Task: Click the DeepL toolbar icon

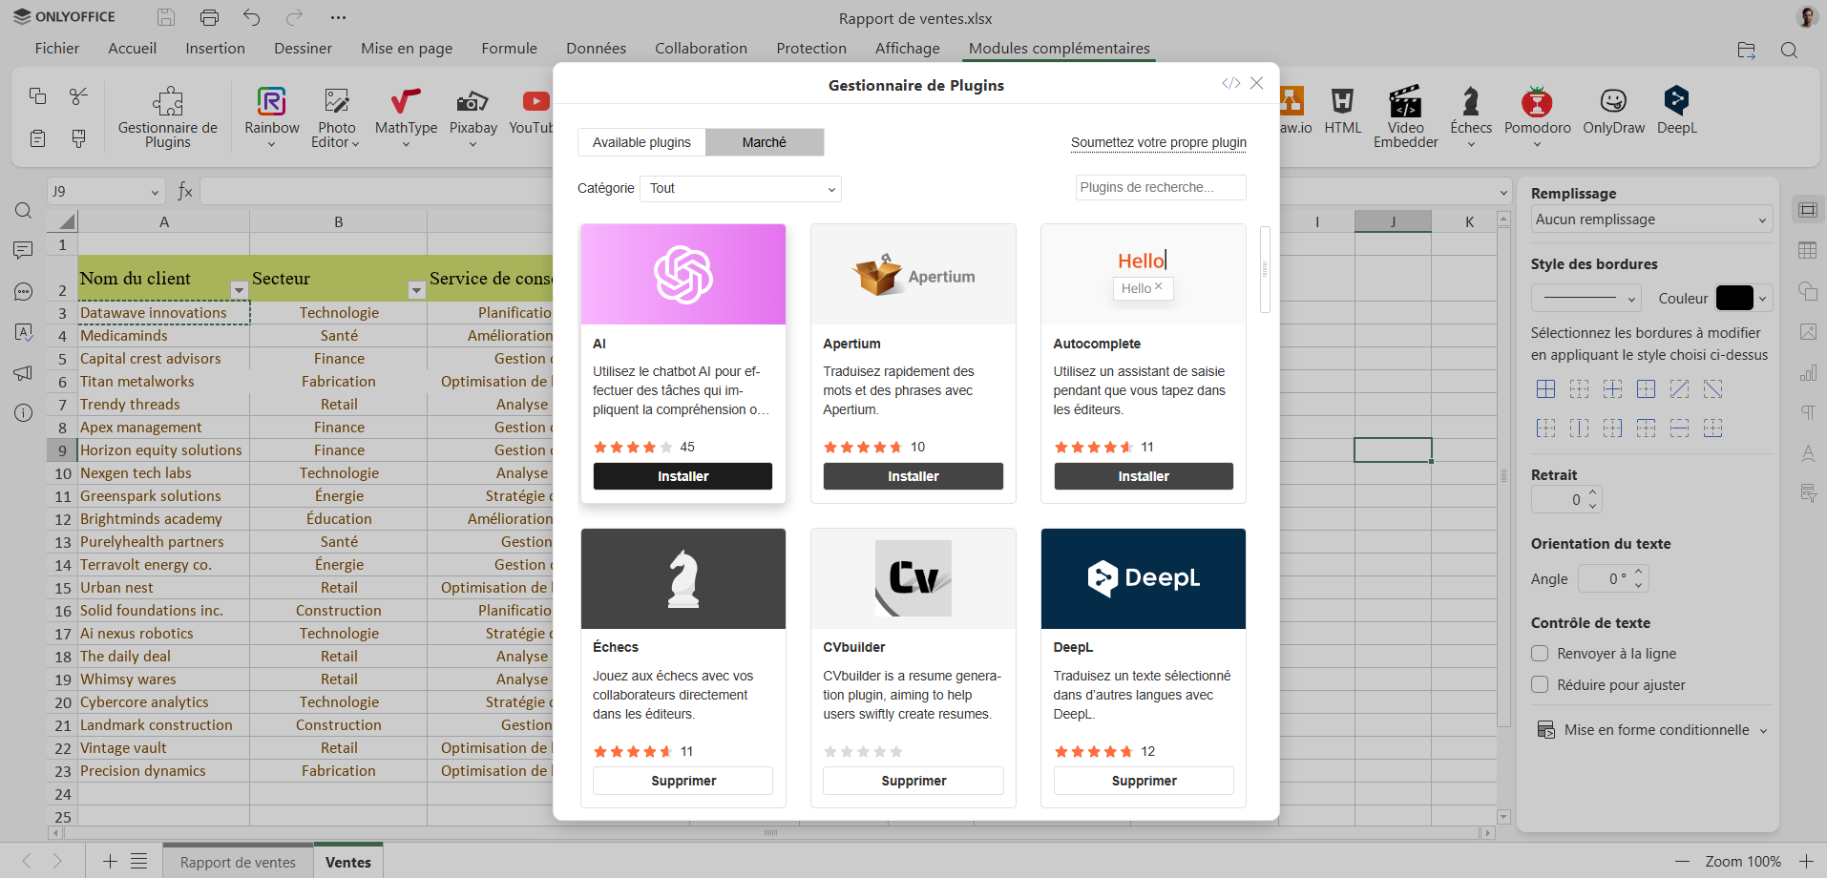Action: (x=1676, y=102)
